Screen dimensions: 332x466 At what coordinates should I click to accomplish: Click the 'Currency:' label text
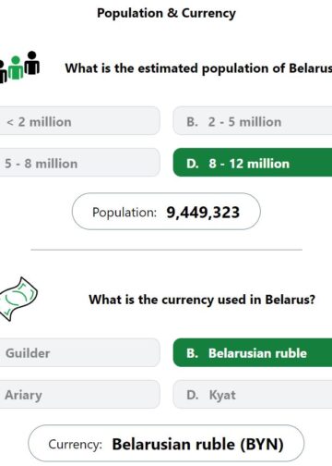click(75, 445)
